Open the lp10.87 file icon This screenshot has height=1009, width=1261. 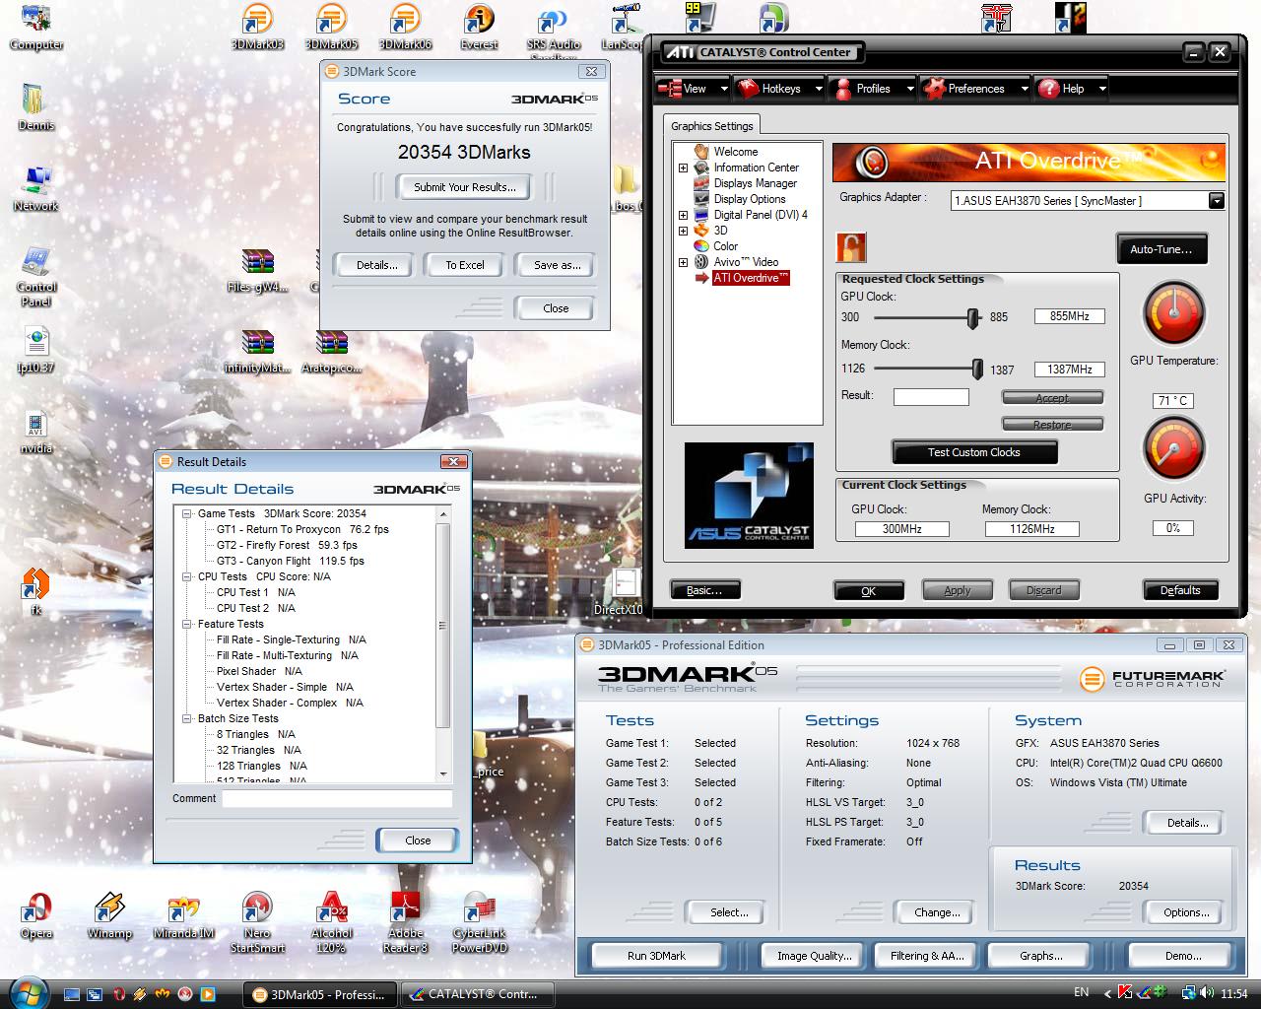[36, 351]
